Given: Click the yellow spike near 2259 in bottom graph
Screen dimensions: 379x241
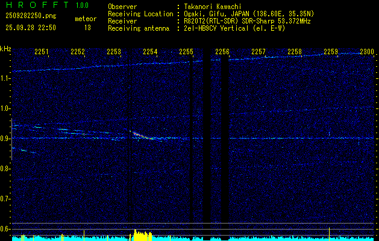Looking at the screenshot, I should (329, 234).
